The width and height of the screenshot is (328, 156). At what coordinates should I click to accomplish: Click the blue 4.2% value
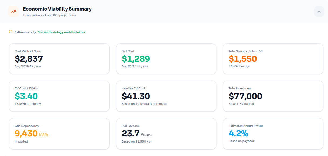238,133
